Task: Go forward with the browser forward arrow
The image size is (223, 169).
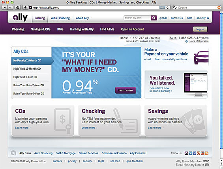Action: pyautogui.click(x=10, y=7)
